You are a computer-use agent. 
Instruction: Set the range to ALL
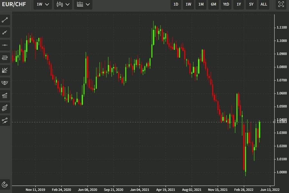(x=264, y=4)
